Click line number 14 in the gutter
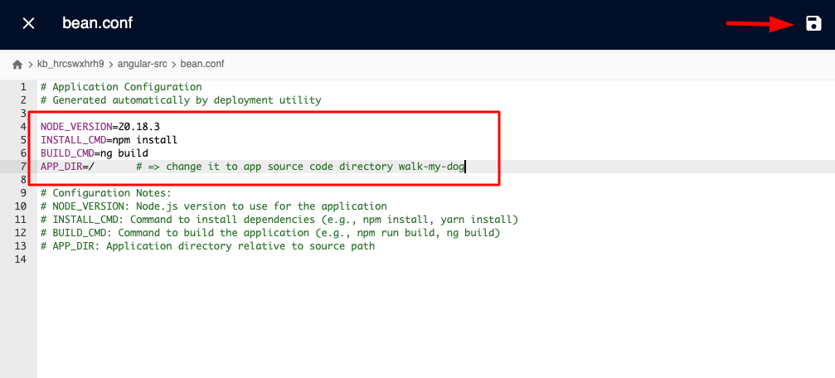 (20, 259)
